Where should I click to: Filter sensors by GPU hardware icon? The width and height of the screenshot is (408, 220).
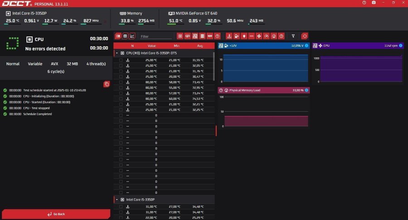[188, 36]
